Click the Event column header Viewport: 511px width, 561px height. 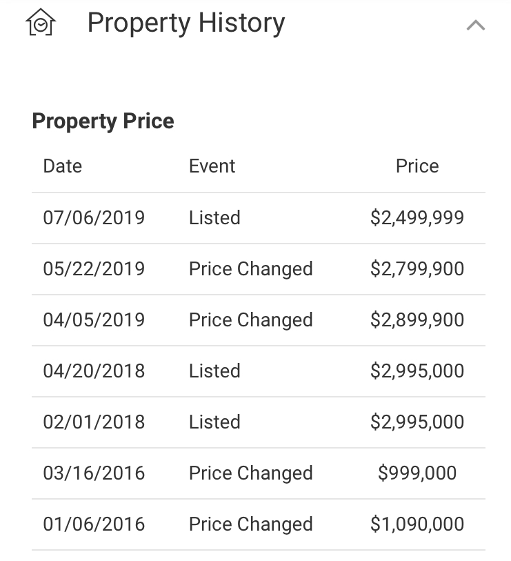(212, 166)
